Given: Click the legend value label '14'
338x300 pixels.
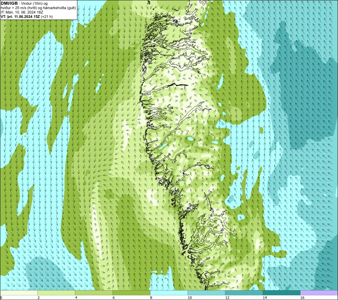Looking at the screenshot, I should [x=265, y=298].
